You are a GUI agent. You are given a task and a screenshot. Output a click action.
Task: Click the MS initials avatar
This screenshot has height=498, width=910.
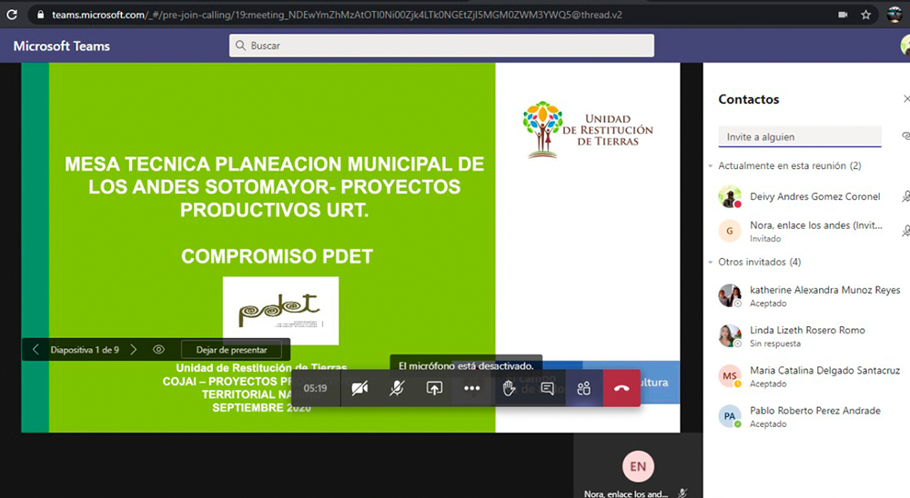pos(730,375)
